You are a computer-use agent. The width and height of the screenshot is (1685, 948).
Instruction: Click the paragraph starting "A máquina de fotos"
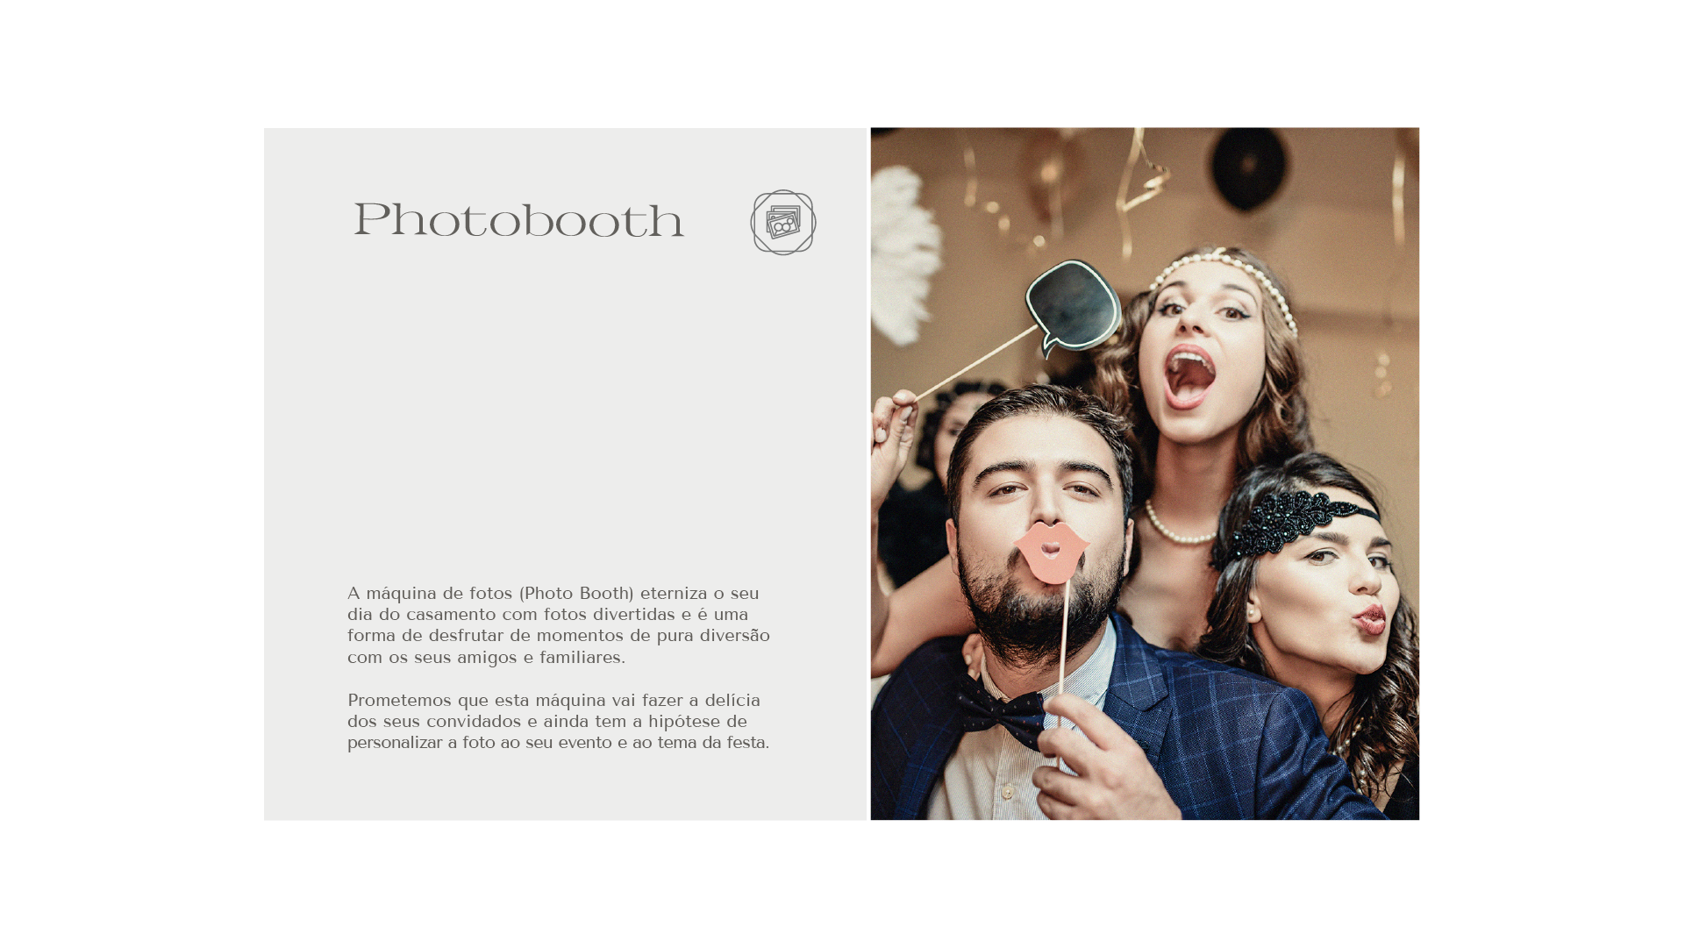(x=558, y=625)
